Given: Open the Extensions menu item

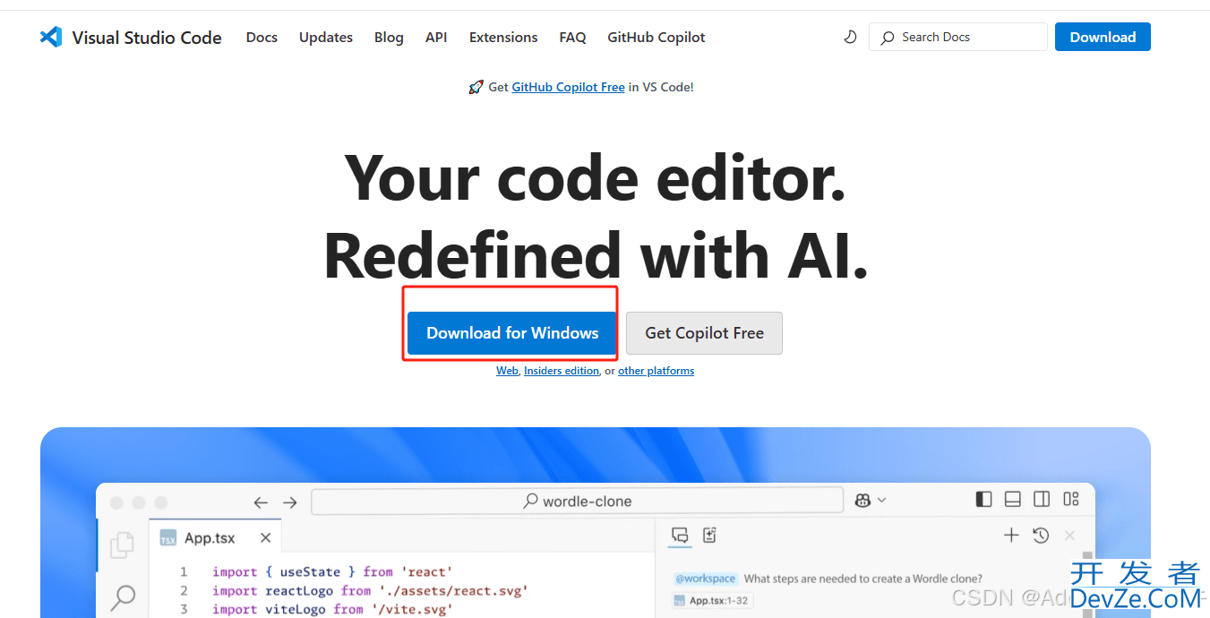Looking at the screenshot, I should coord(503,37).
